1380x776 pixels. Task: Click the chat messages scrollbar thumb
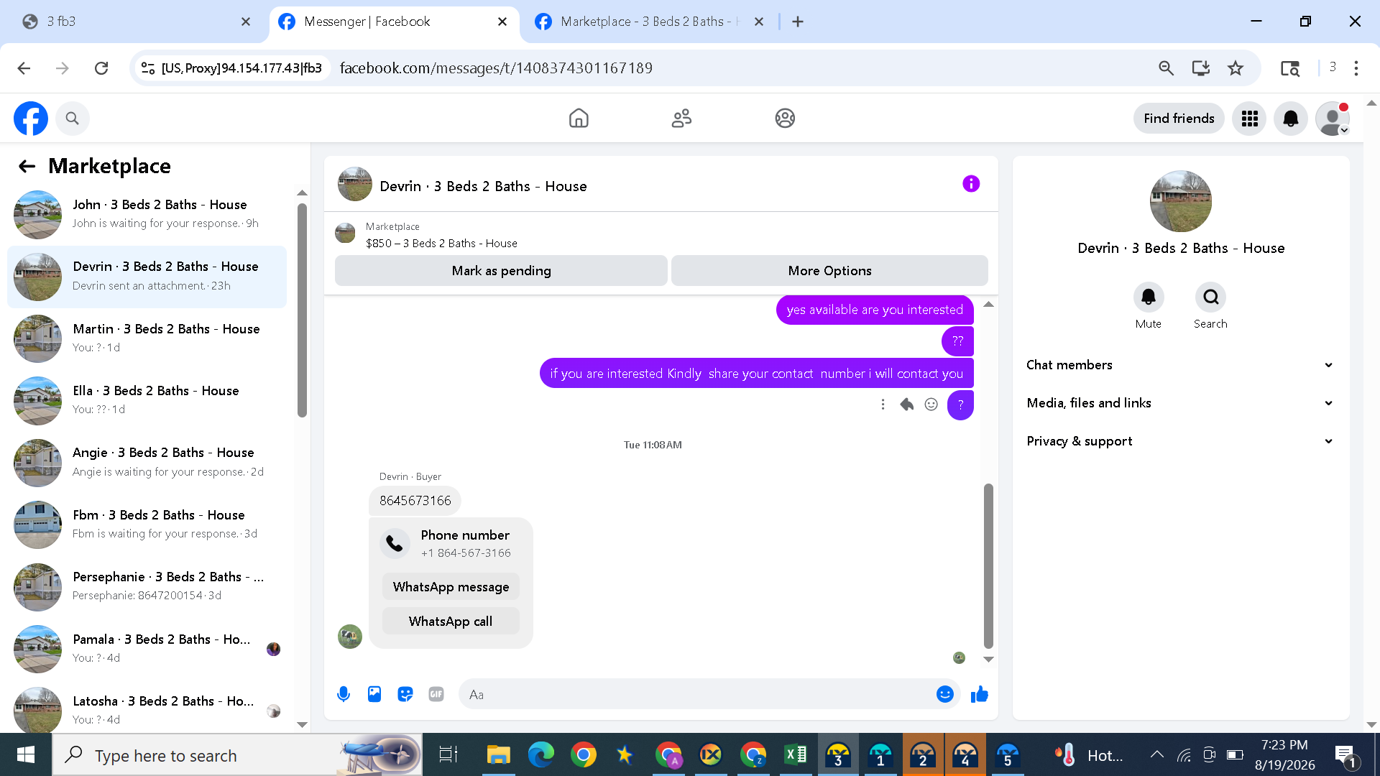pos(988,566)
